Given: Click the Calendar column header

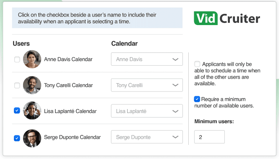Looking at the screenshot, I should 124,43.
